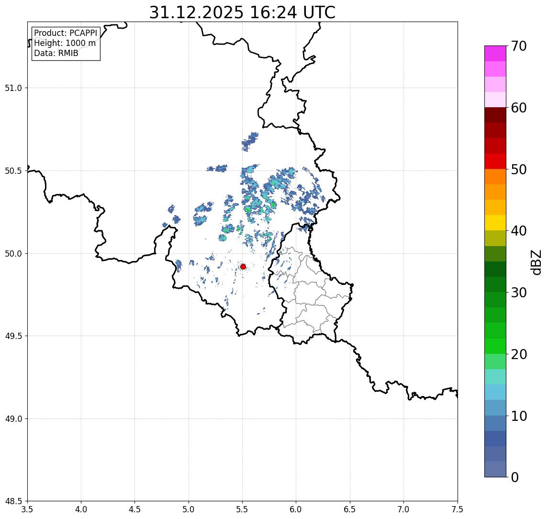This screenshot has width=548, height=519.
Task: Click the longitude axis label 6.0
Action: point(296,509)
